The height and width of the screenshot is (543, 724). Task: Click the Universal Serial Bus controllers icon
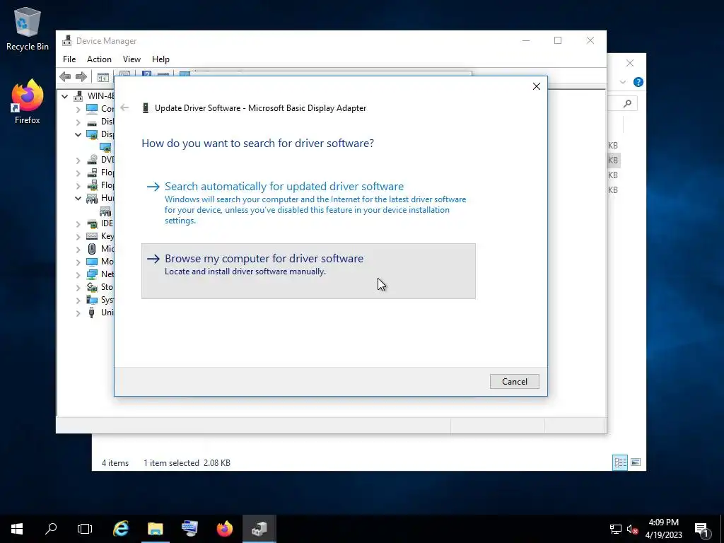93,313
